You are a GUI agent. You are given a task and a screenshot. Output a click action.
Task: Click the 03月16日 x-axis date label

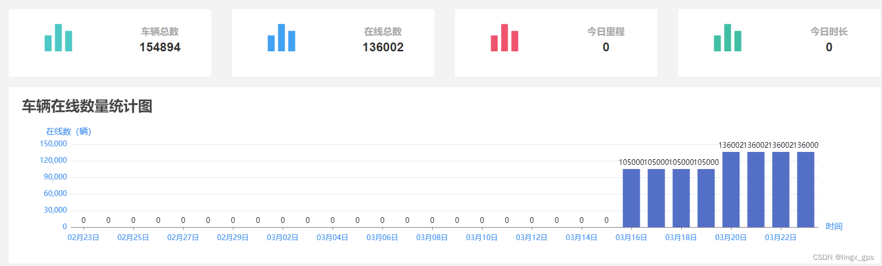click(x=631, y=237)
